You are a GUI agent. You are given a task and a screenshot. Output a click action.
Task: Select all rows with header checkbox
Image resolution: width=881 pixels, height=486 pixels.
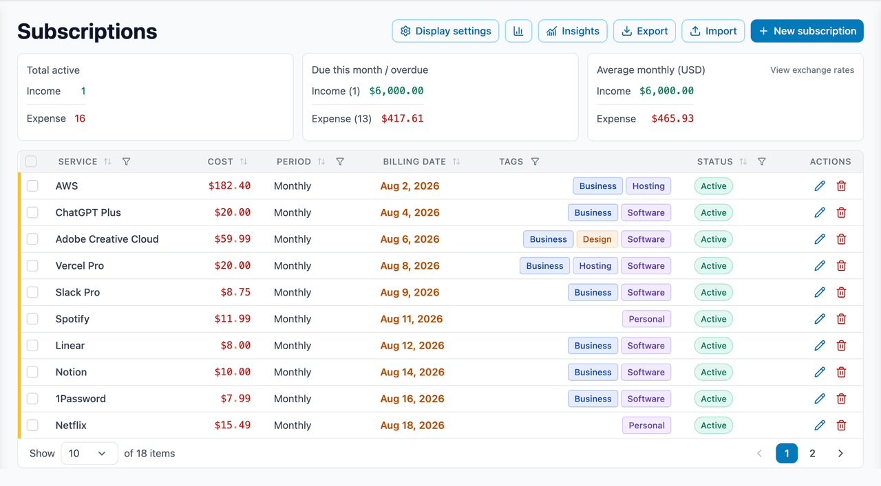click(x=31, y=162)
